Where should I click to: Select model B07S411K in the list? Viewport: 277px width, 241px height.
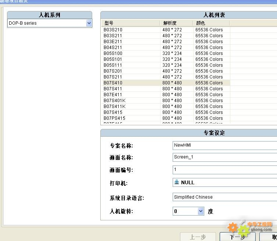pyautogui.click(x=115, y=106)
